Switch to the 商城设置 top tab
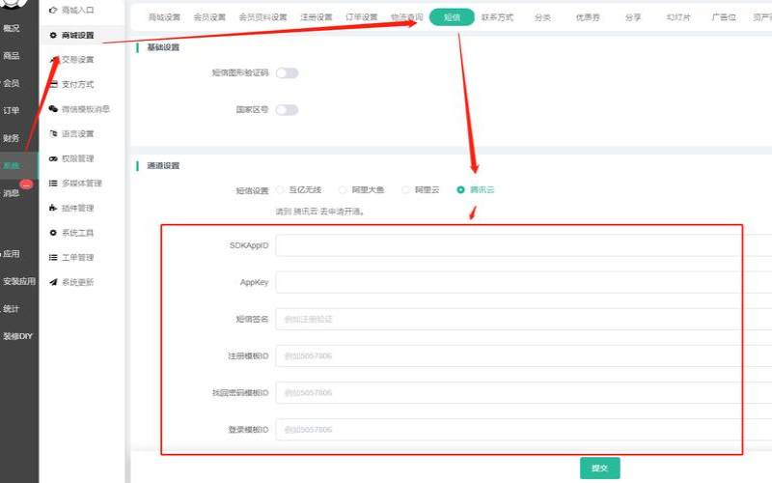The height and width of the screenshot is (483, 772). (164, 17)
